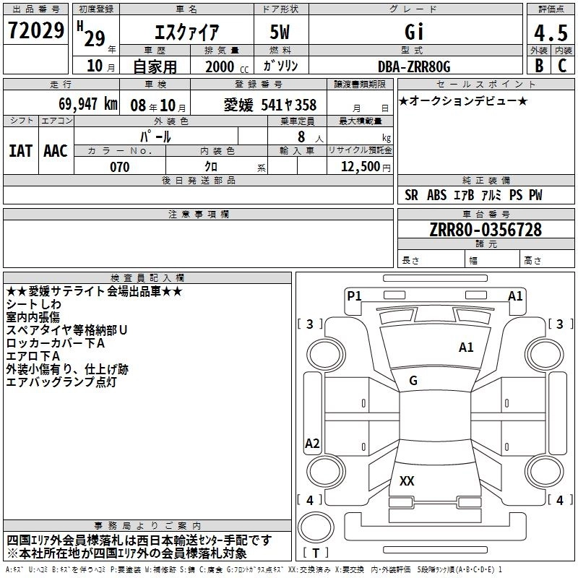Select registration number 愛媛 541 ヤ 358
This screenshot has width=578, height=578.
[269, 105]
